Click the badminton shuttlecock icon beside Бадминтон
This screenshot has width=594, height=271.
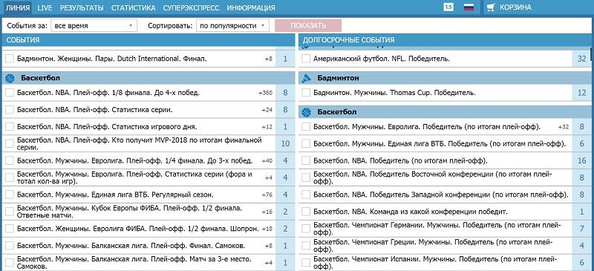click(x=306, y=78)
